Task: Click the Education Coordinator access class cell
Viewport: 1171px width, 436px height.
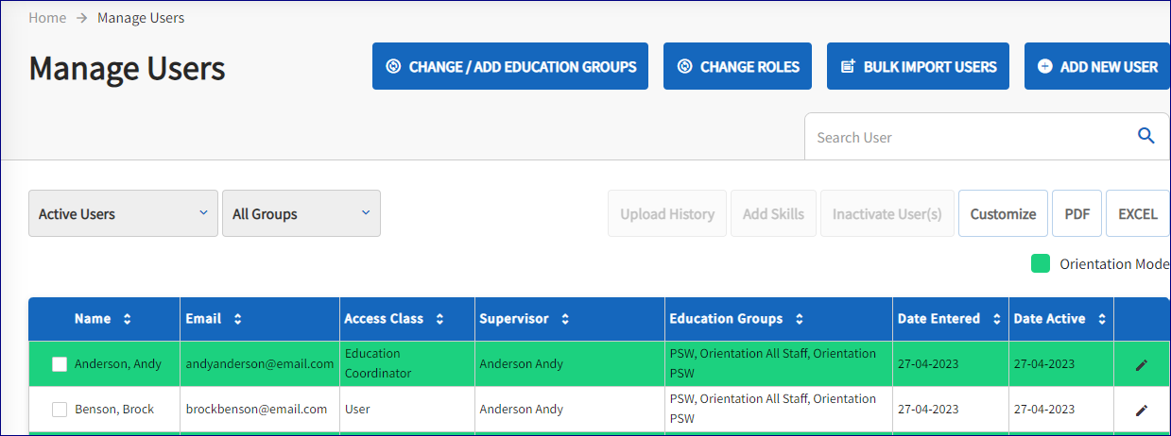Action: [x=407, y=363]
